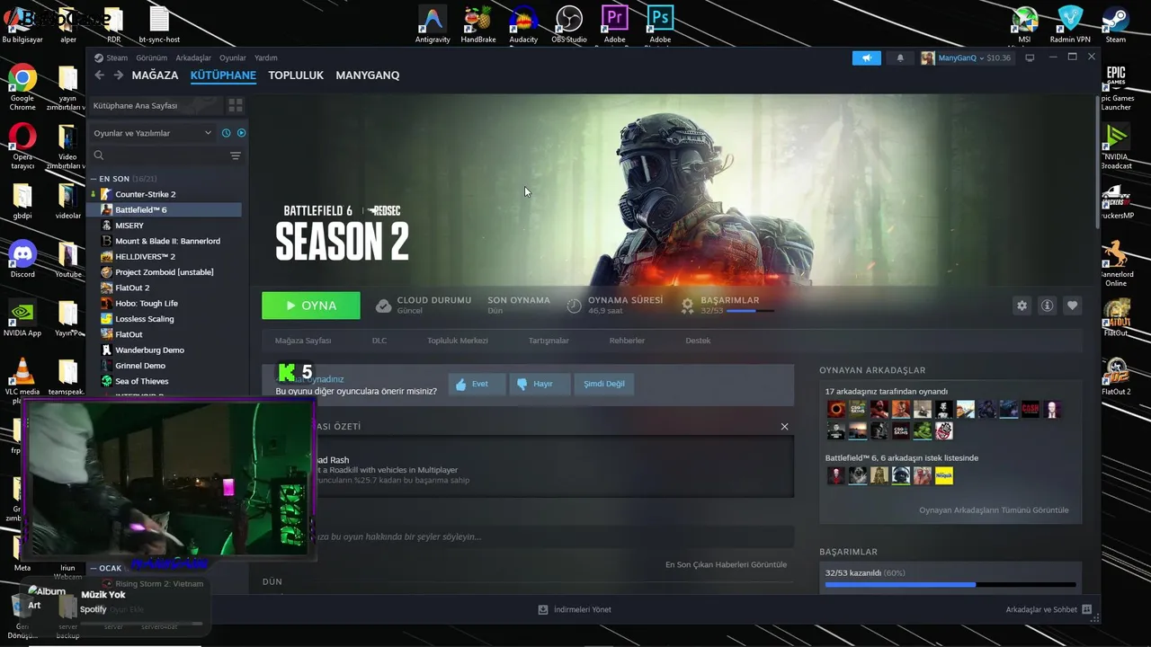The width and height of the screenshot is (1151, 647).
Task: Click the library search field
Action: point(158,155)
